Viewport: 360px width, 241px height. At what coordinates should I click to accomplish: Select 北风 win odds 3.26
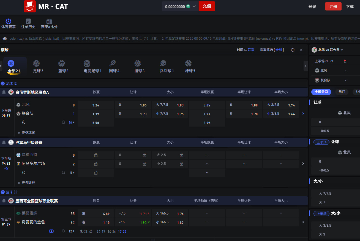click(96, 105)
